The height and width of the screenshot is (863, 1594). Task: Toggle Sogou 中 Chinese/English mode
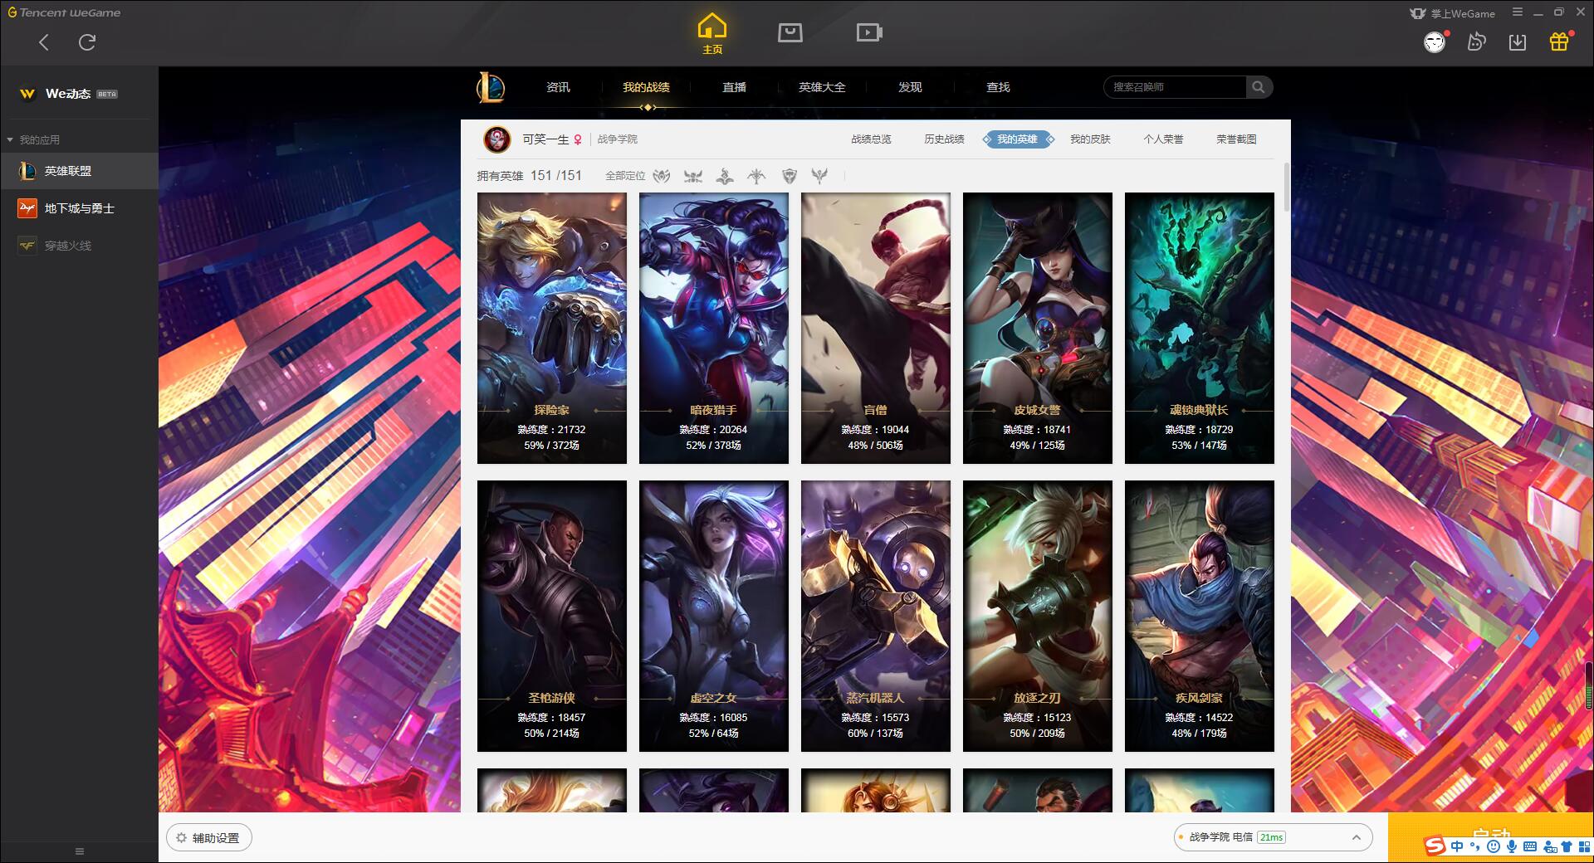(x=1458, y=846)
